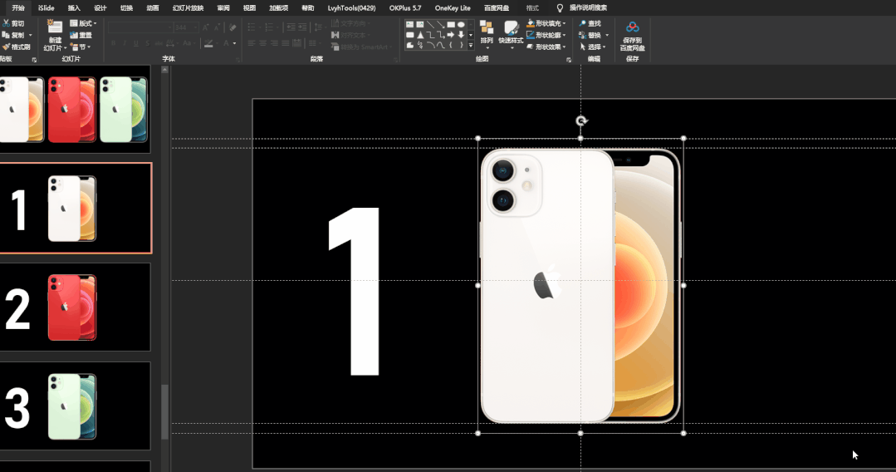Image resolution: width=896 pixels, height=472 pixels.
Task: Open the OneKey Lite ribbon tab
Action: (453, 8)
